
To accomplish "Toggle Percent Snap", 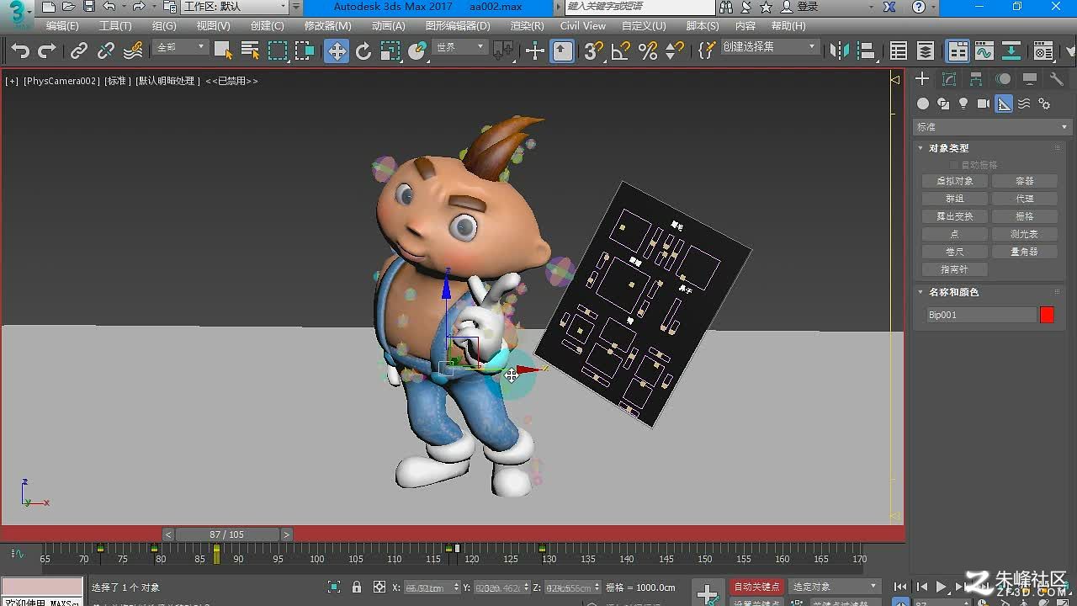I will [x=647, y=51].
